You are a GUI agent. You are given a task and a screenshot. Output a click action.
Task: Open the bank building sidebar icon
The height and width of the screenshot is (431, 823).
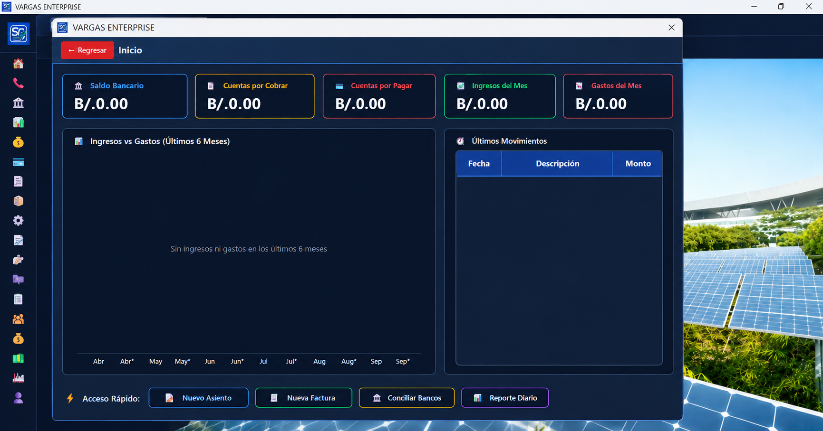18,103
